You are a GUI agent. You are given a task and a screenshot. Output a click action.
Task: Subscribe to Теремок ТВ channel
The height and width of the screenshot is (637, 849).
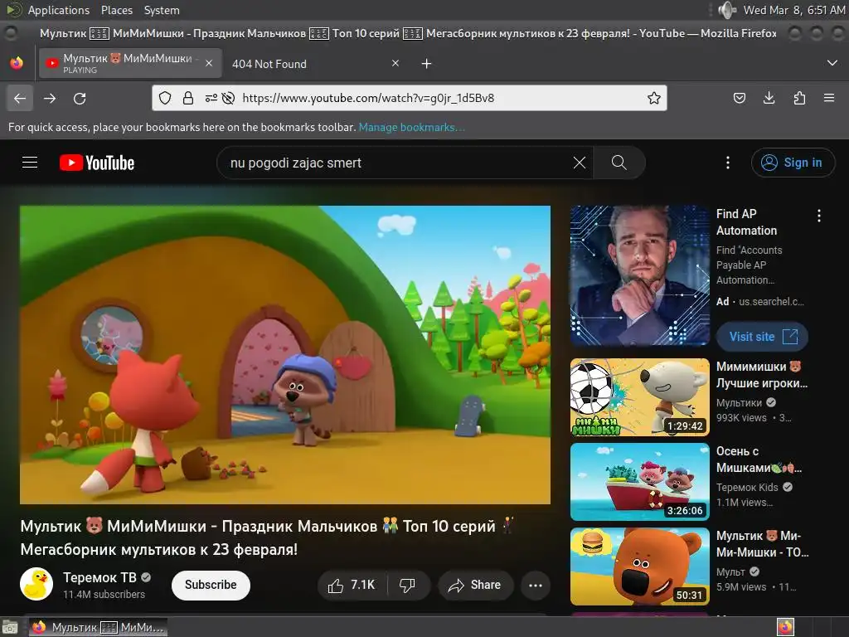[x=211, y=585]
